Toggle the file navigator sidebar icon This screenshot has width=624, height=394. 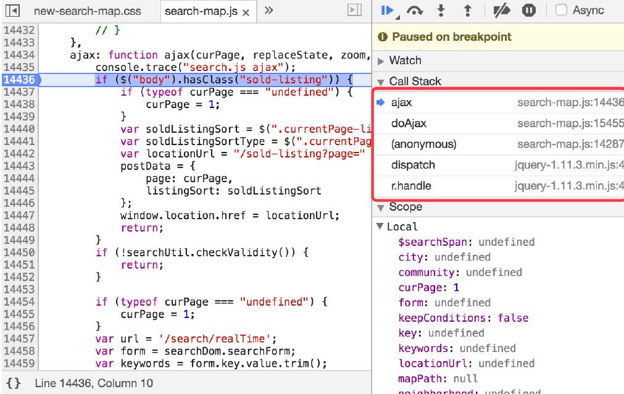(x=12, y=10)
